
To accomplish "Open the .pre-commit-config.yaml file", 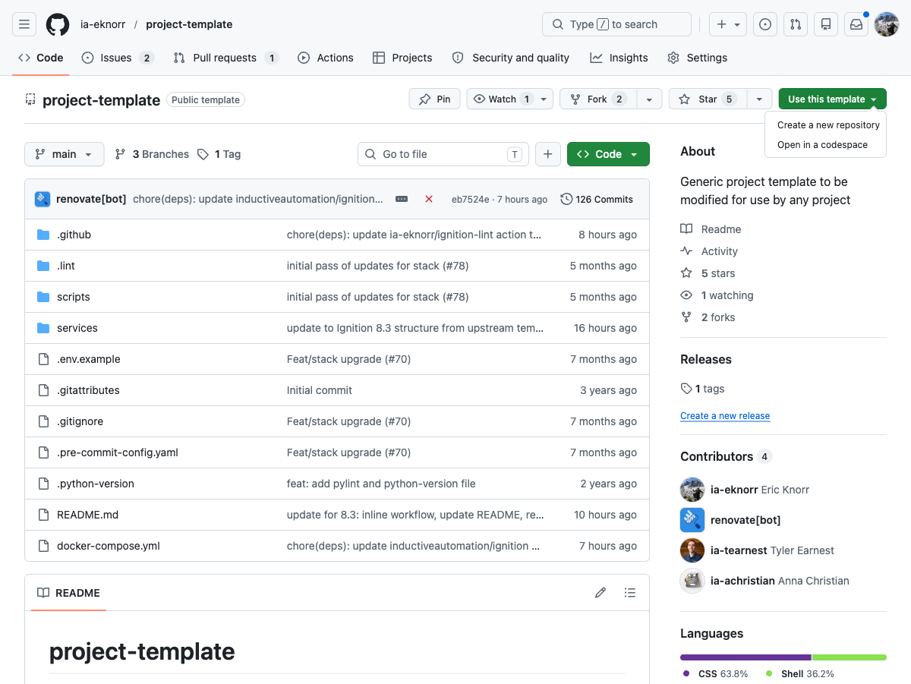I will tap(118, 452).
